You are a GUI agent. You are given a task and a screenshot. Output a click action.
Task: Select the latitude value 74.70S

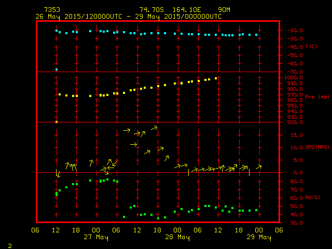point(151,10)
